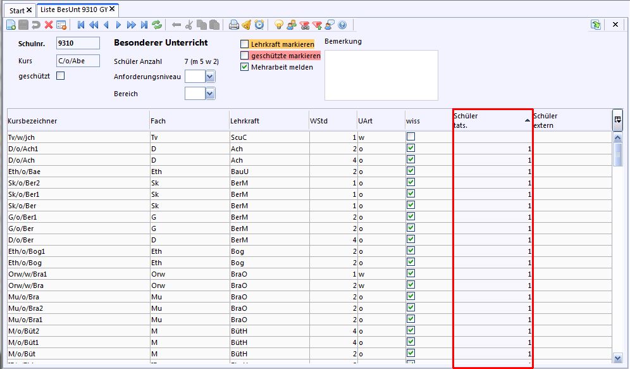The width and height of the screenshot is (630, 369).
Task: Go to the next record
Action: (x=118, y=25)
